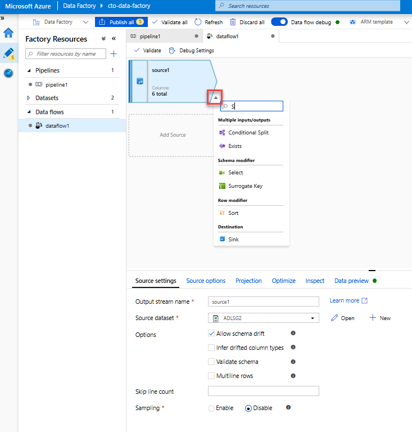Click the source1 node icon
412x432 pixels.
tap(140, 81)
